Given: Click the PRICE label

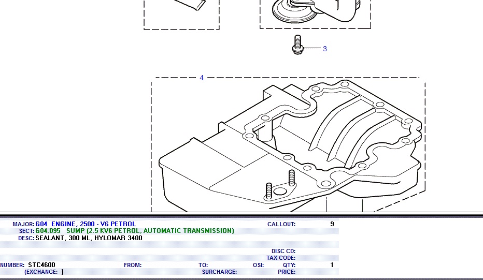Looking at the screenshot, I should click(x=287, y=272).
